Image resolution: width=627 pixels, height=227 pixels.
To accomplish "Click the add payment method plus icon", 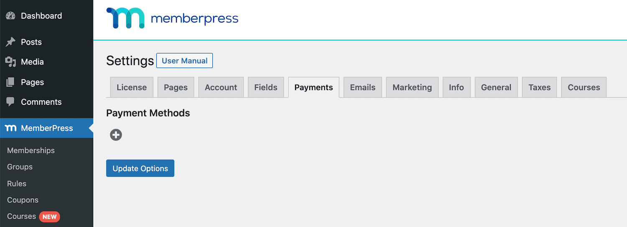I will coord(116,135).
